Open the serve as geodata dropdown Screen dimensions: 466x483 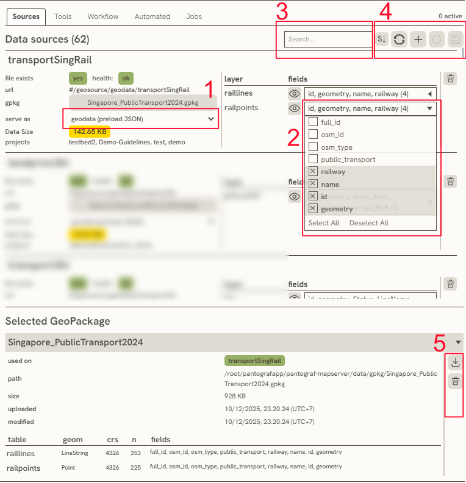tap(142, 119)
